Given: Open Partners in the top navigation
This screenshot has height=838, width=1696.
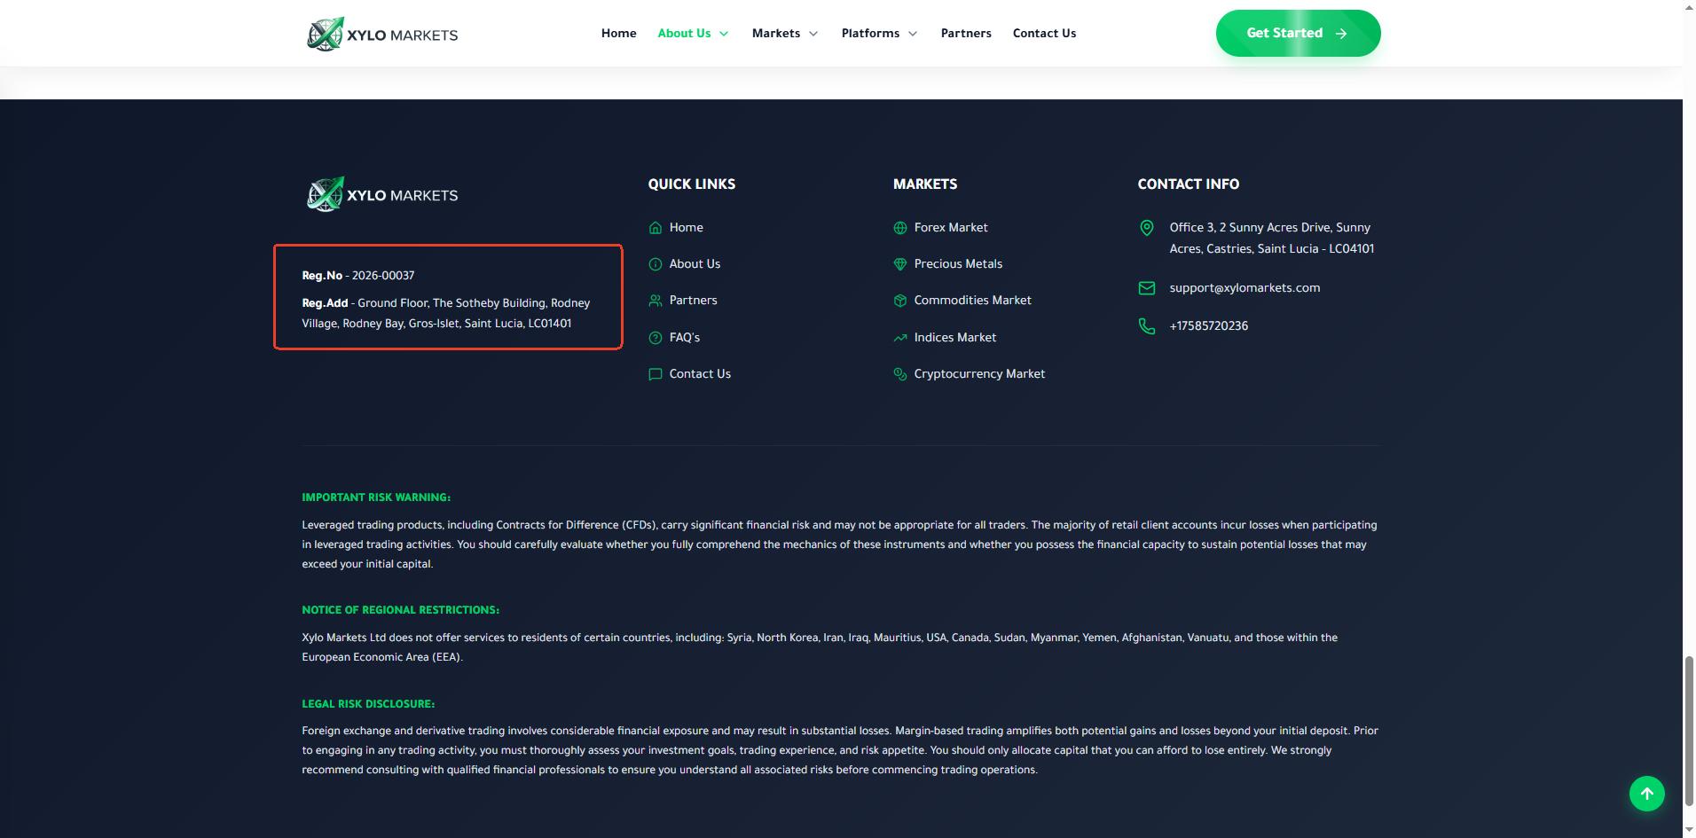Looking at the screenshot, I should pyautogui.click(x=965, y=34).
